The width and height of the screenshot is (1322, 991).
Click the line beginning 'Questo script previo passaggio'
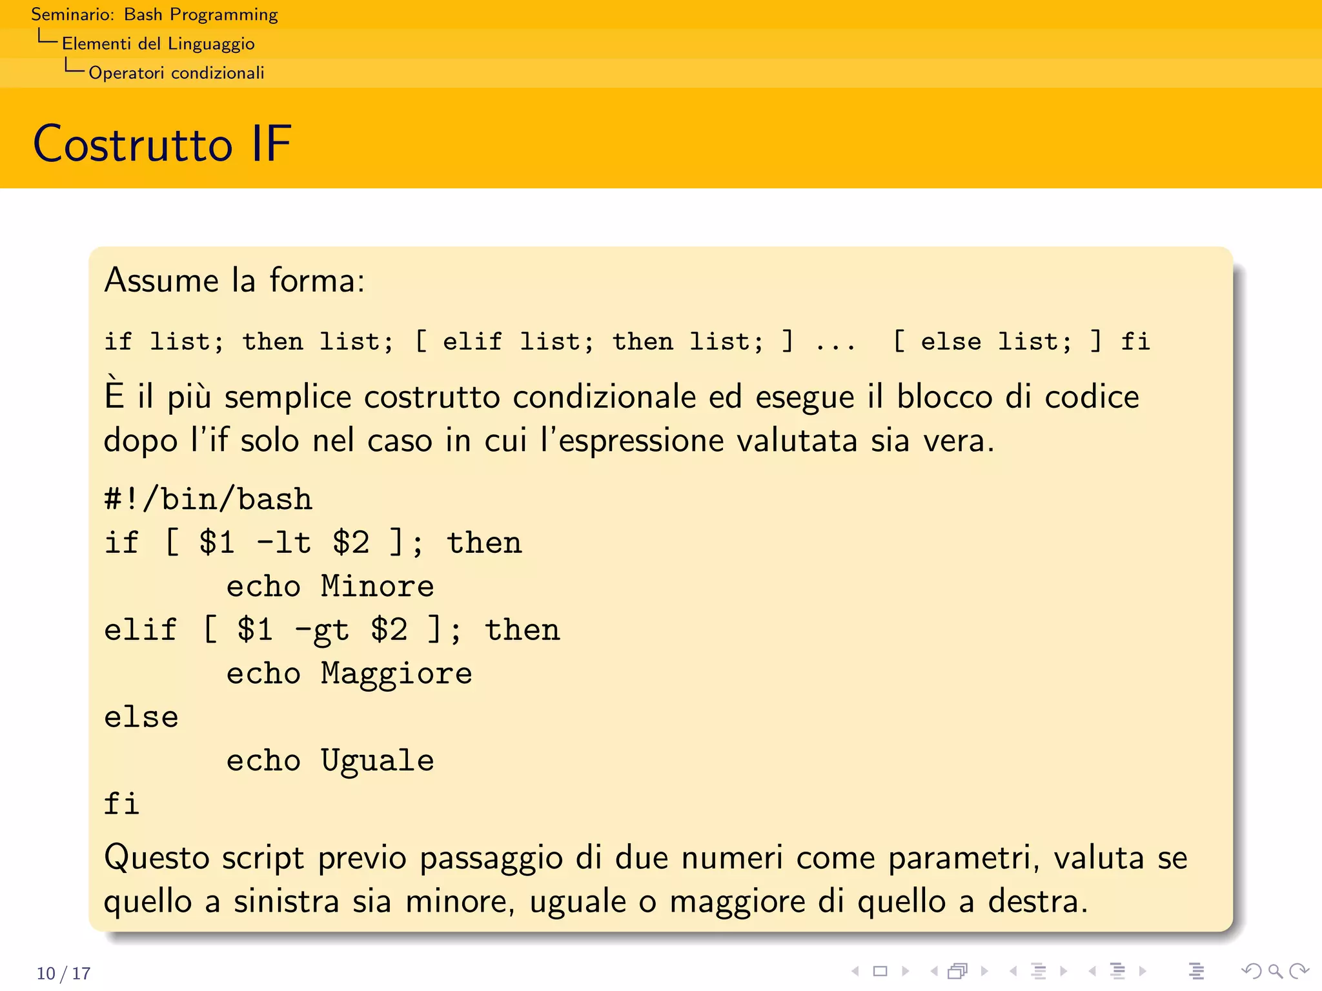click(x=646, y=859)
